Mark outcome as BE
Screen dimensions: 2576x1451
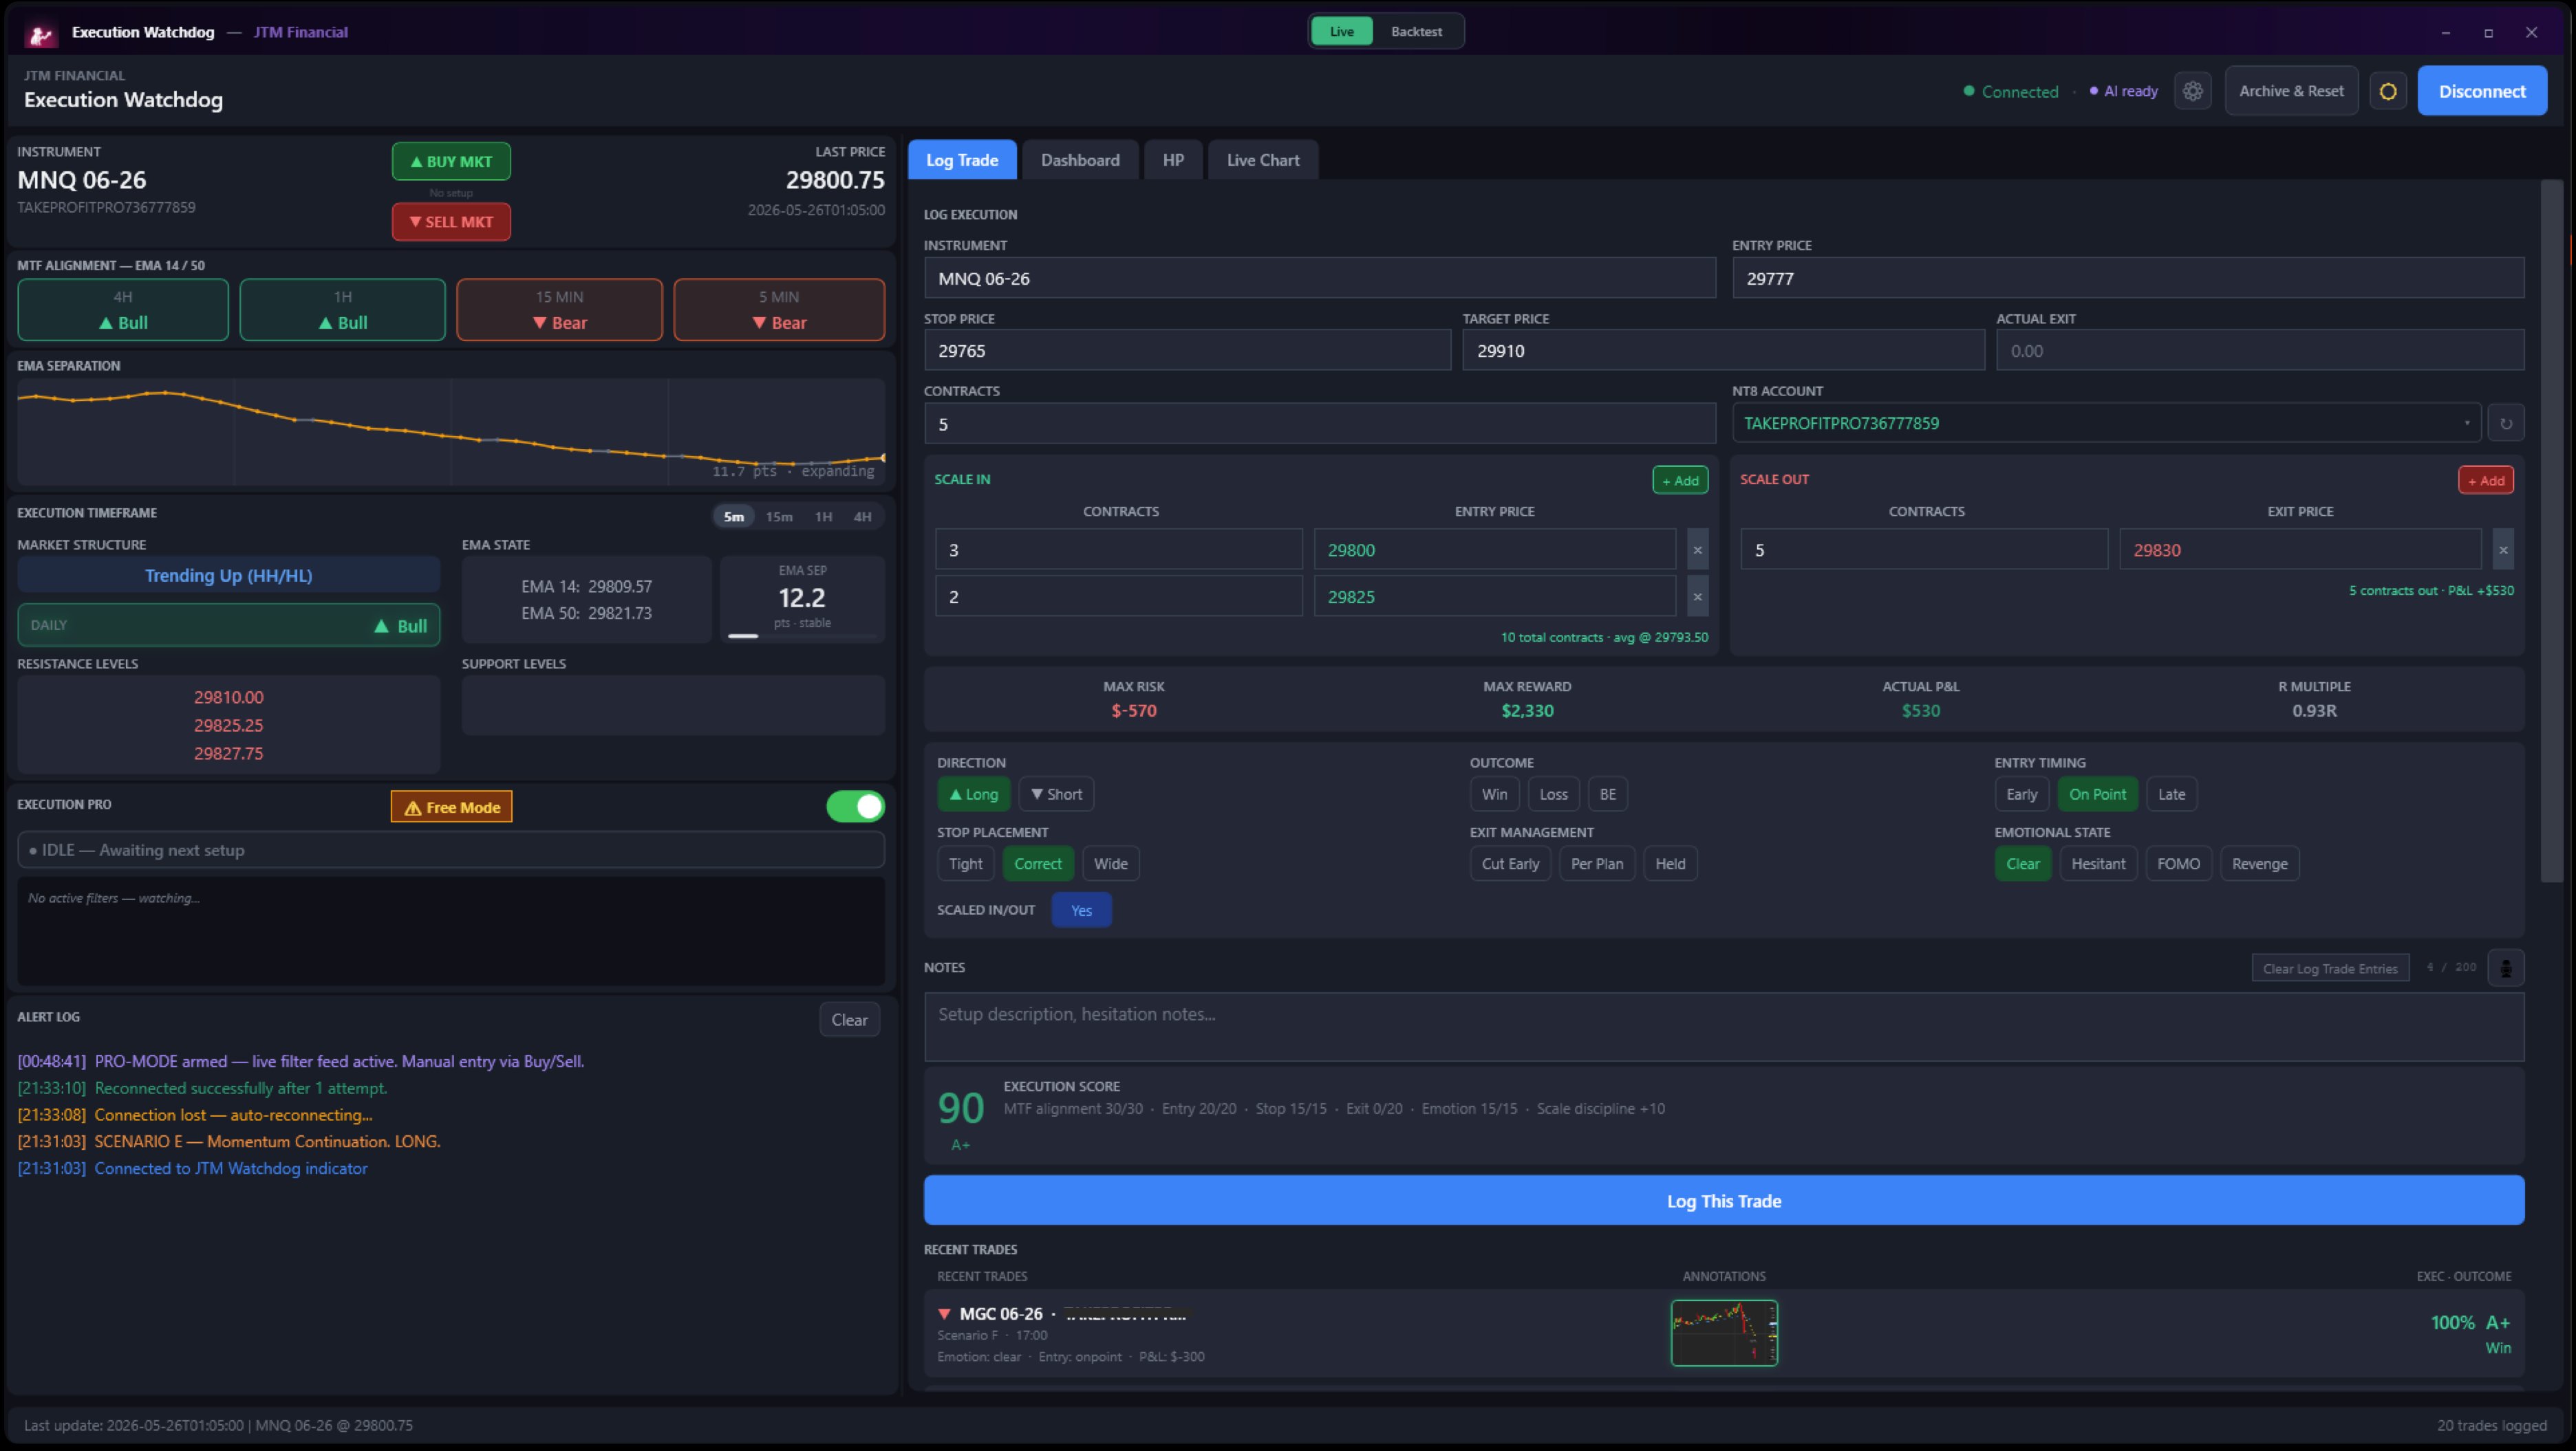[x=1607, y=794]
